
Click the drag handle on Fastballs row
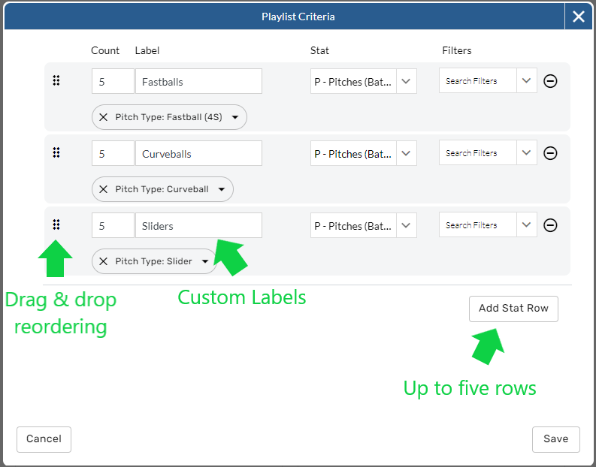(56, 81)
